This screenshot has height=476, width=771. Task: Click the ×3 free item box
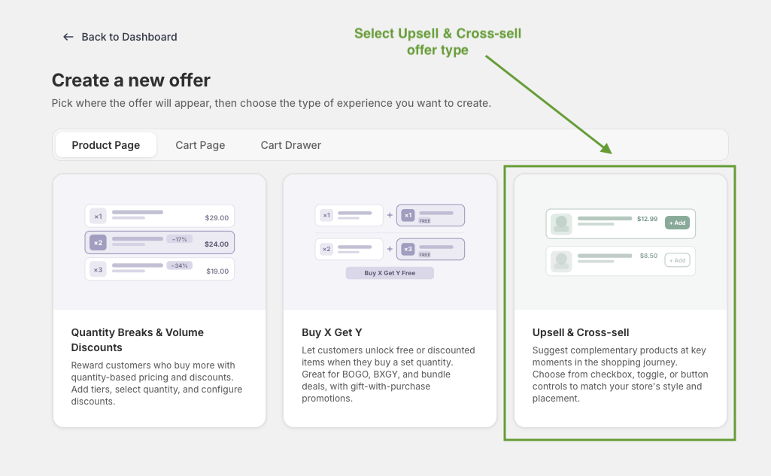(430, 250)
